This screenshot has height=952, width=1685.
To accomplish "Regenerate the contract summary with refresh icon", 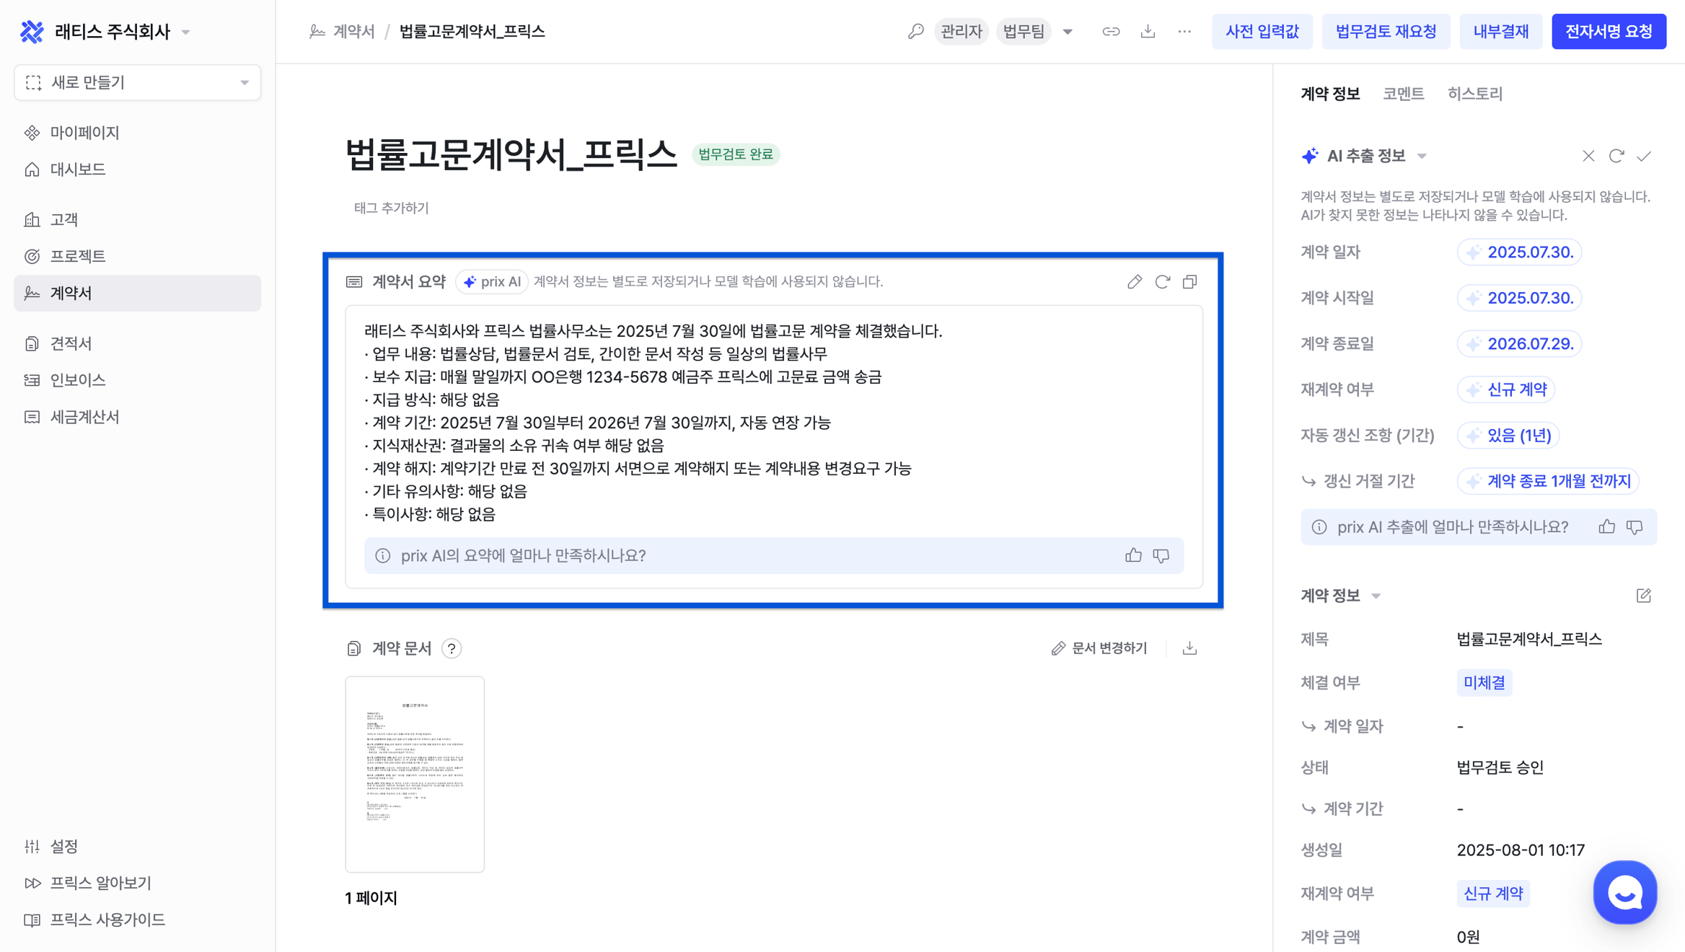I will point(1162,281).
